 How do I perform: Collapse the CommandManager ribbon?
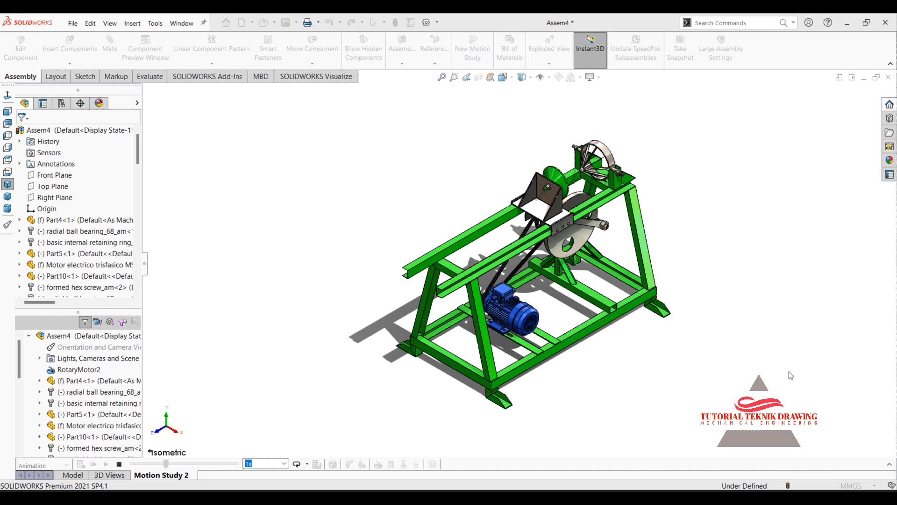890,64
